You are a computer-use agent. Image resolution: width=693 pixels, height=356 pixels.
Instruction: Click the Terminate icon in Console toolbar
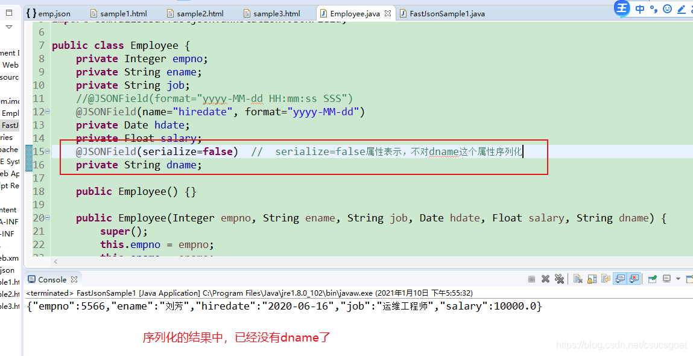531,278
